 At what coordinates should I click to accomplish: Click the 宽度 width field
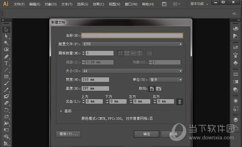click(95, 80)
